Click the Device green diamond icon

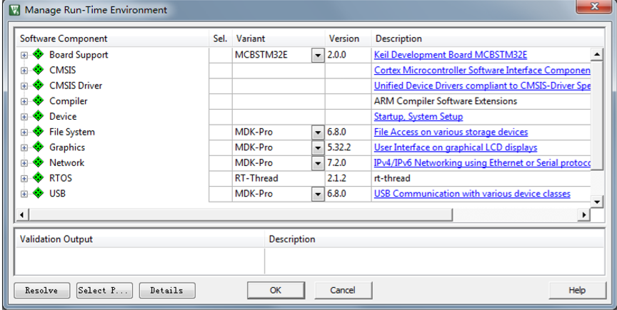[38, 116]
